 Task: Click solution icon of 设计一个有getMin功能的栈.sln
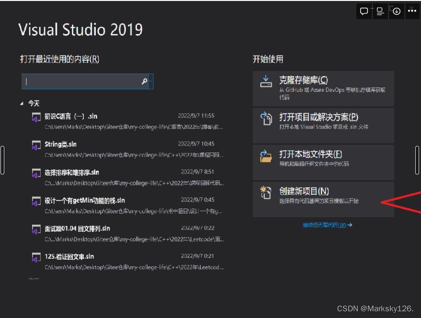36,201
